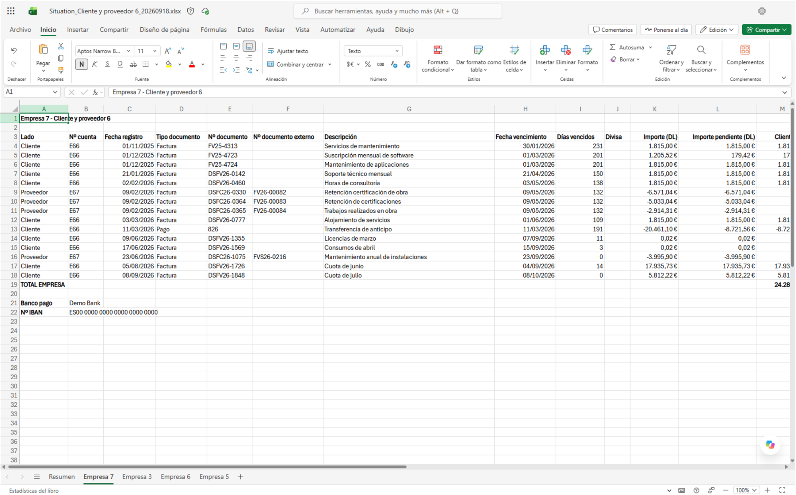Click the borders icon

pos(146,64)
